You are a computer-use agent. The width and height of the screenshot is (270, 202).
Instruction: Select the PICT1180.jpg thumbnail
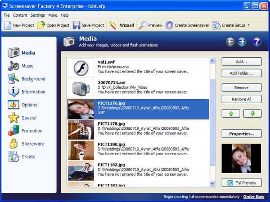(81, 150)
